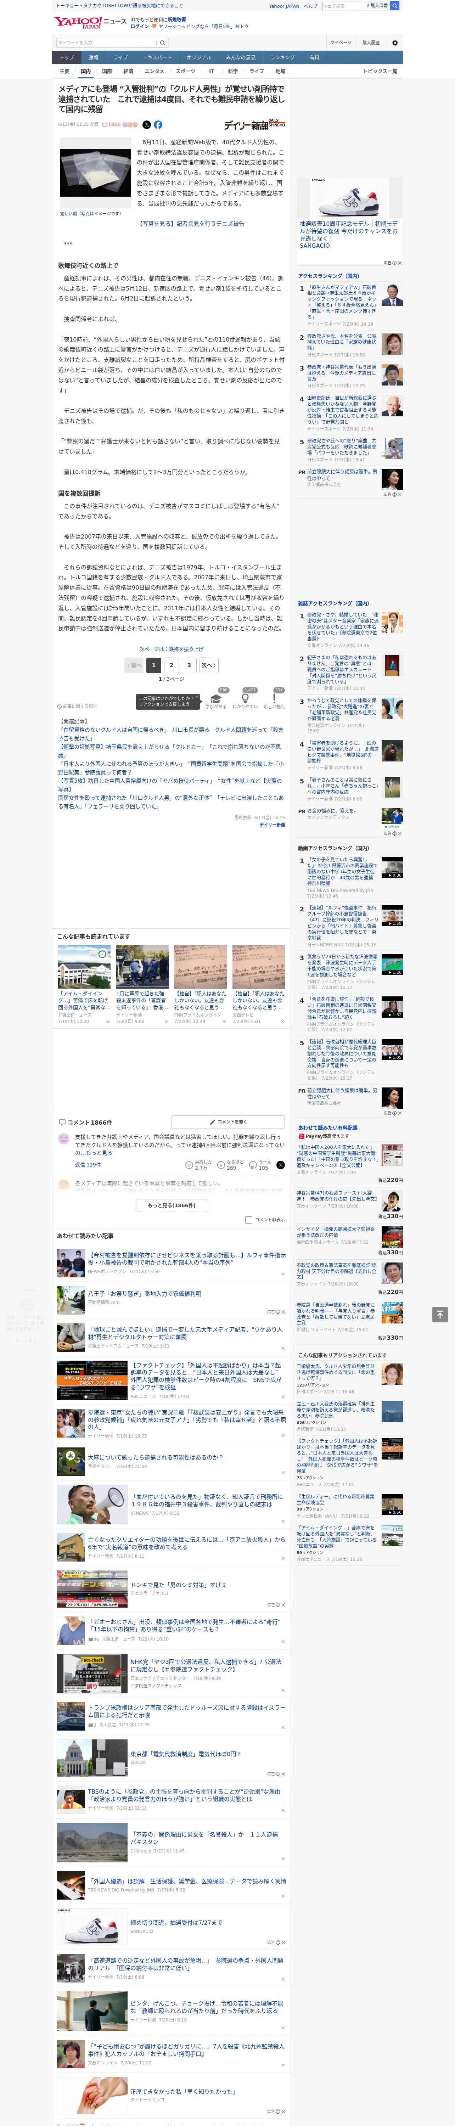This screenshot has width=455, height=2126.
Task: Toggle the コメント非表示 checkbox
Action: point(248,1220)
